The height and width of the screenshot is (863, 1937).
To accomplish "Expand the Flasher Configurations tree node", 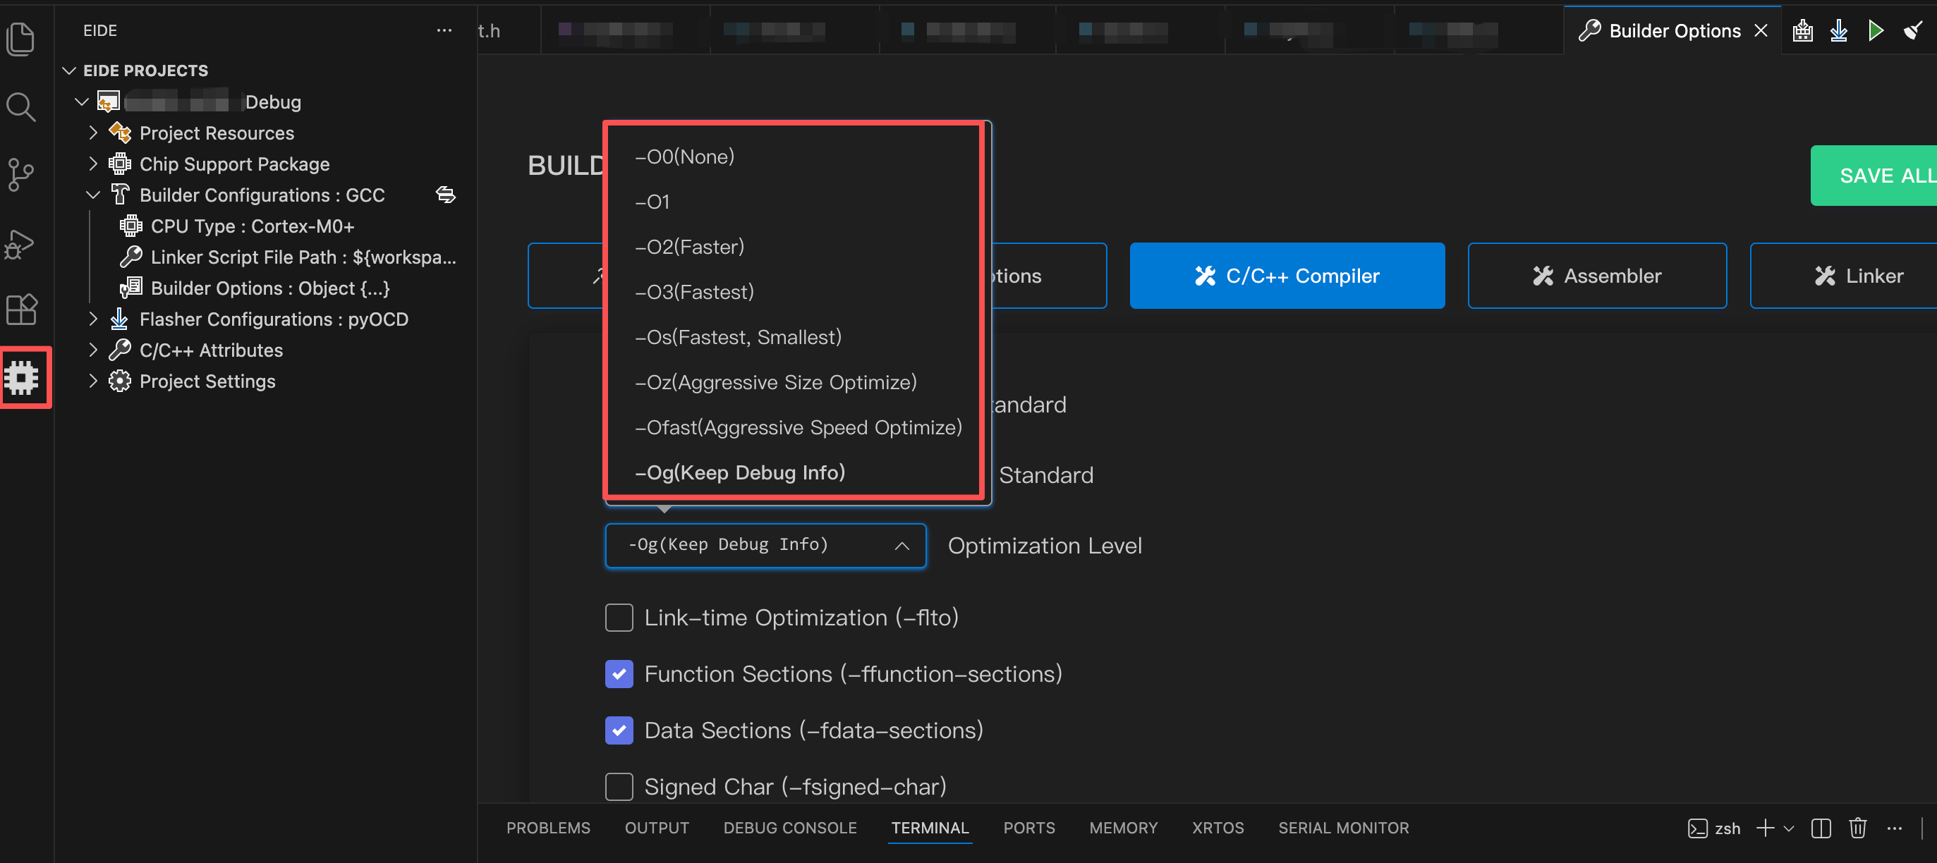I will click(x=93, y=319).
